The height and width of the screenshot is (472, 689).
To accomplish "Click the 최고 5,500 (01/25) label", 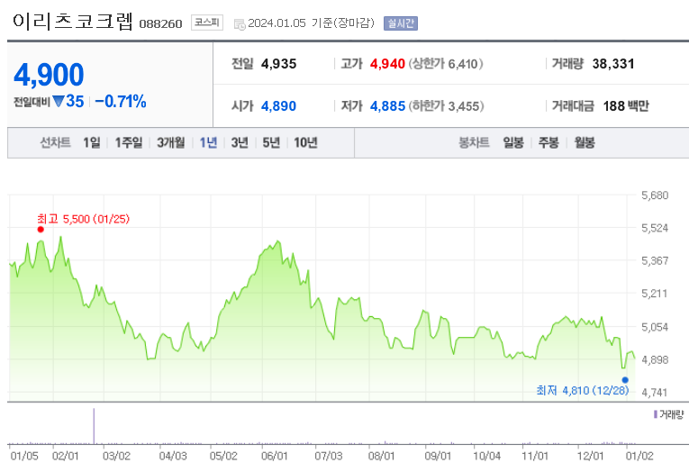I will 84,219.
